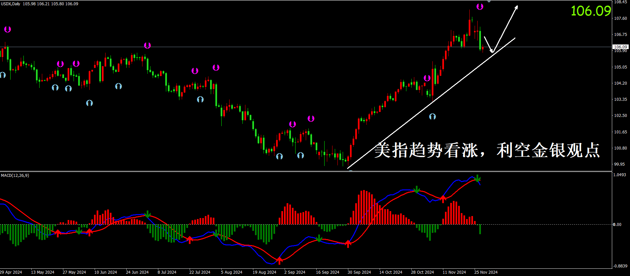This screenshot has width=630, height=276.
Task: Click the lowest blue up arrow in June
Action: (x=89, y=103)
